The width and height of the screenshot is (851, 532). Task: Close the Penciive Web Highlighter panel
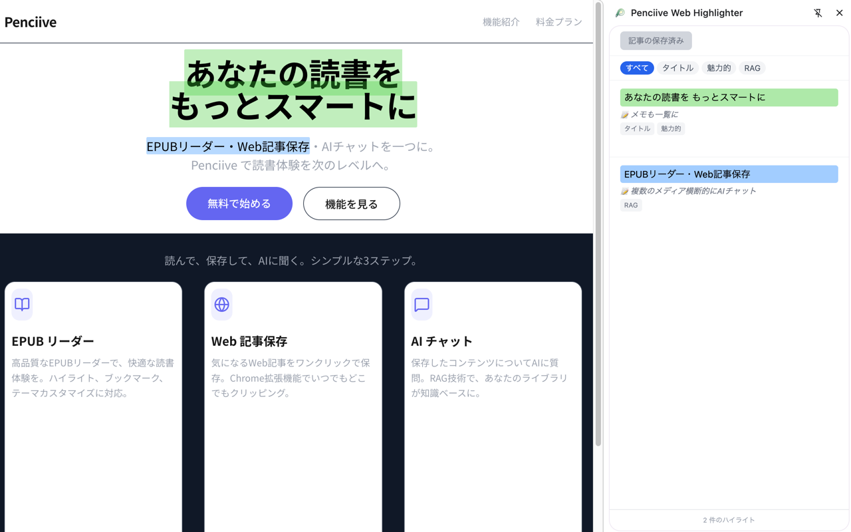[x=839, y=13]
